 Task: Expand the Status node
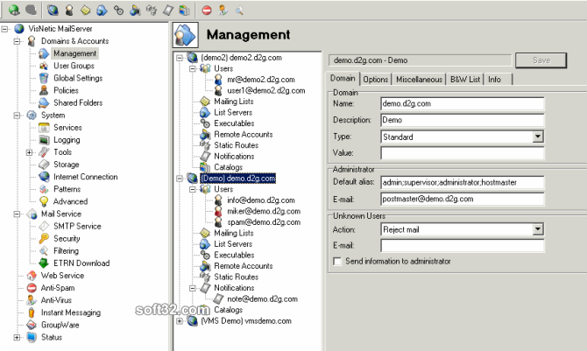(17, 338)
